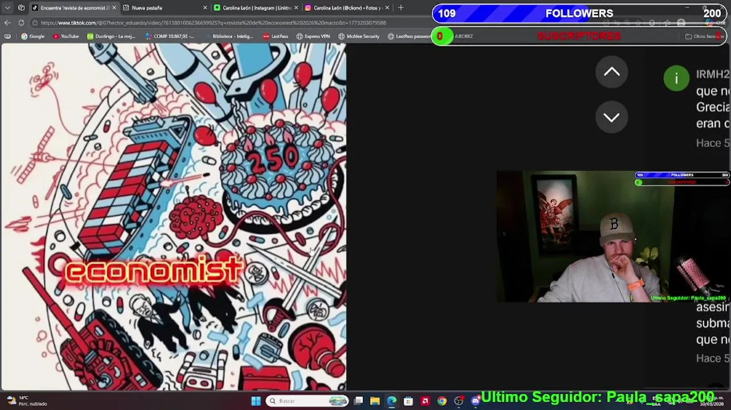
Task: Open the McAfee Security bookmark
Action: [x=359, y=36]
